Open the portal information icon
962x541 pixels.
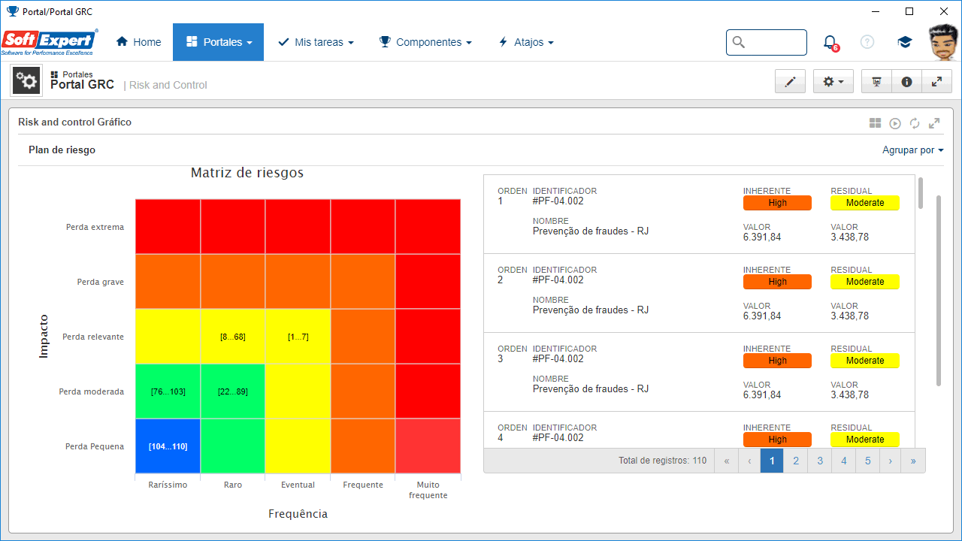[x=906, y=82]
